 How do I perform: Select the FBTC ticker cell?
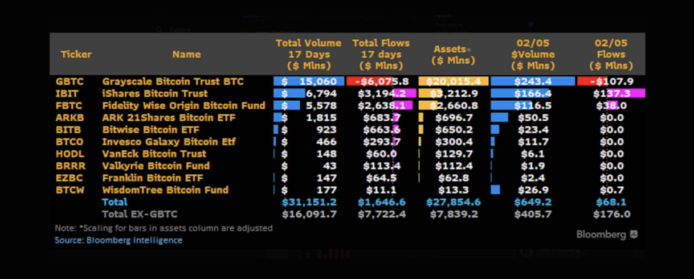coord(67,105)
